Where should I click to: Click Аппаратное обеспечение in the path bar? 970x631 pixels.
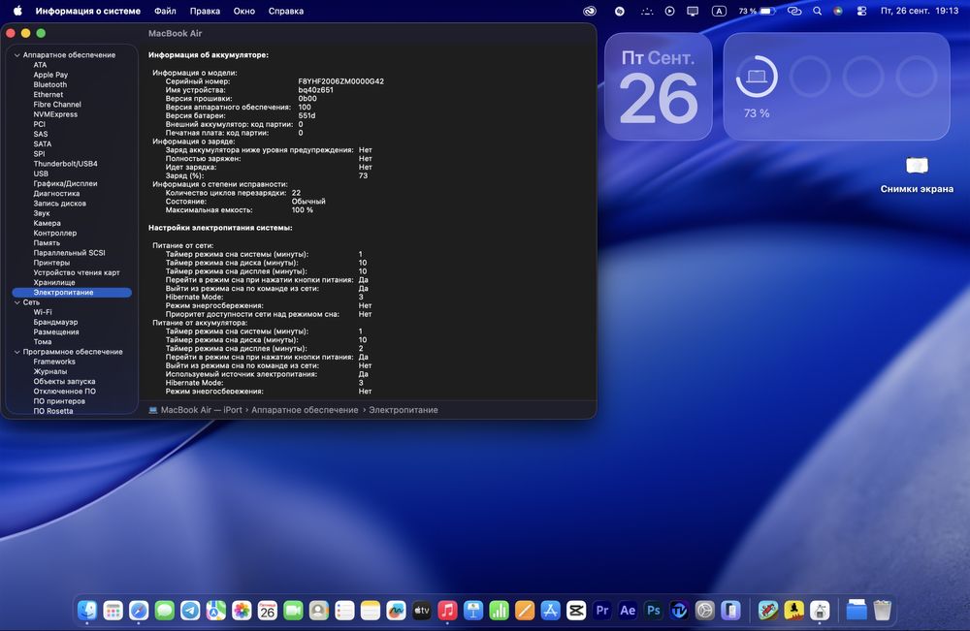pyautogui.click(x=305, y=410)
